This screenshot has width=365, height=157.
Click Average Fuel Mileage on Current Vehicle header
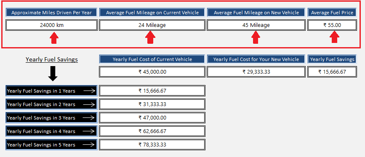[x=152, y=13]
